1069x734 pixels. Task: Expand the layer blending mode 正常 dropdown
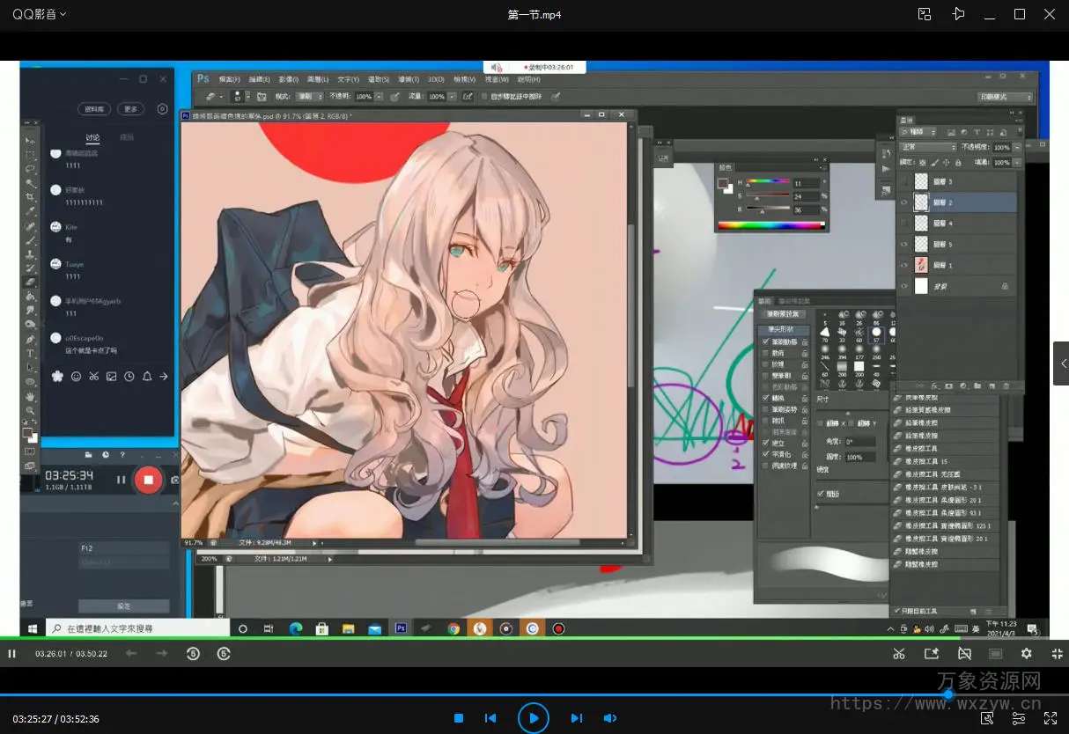(x=926, y=147)
